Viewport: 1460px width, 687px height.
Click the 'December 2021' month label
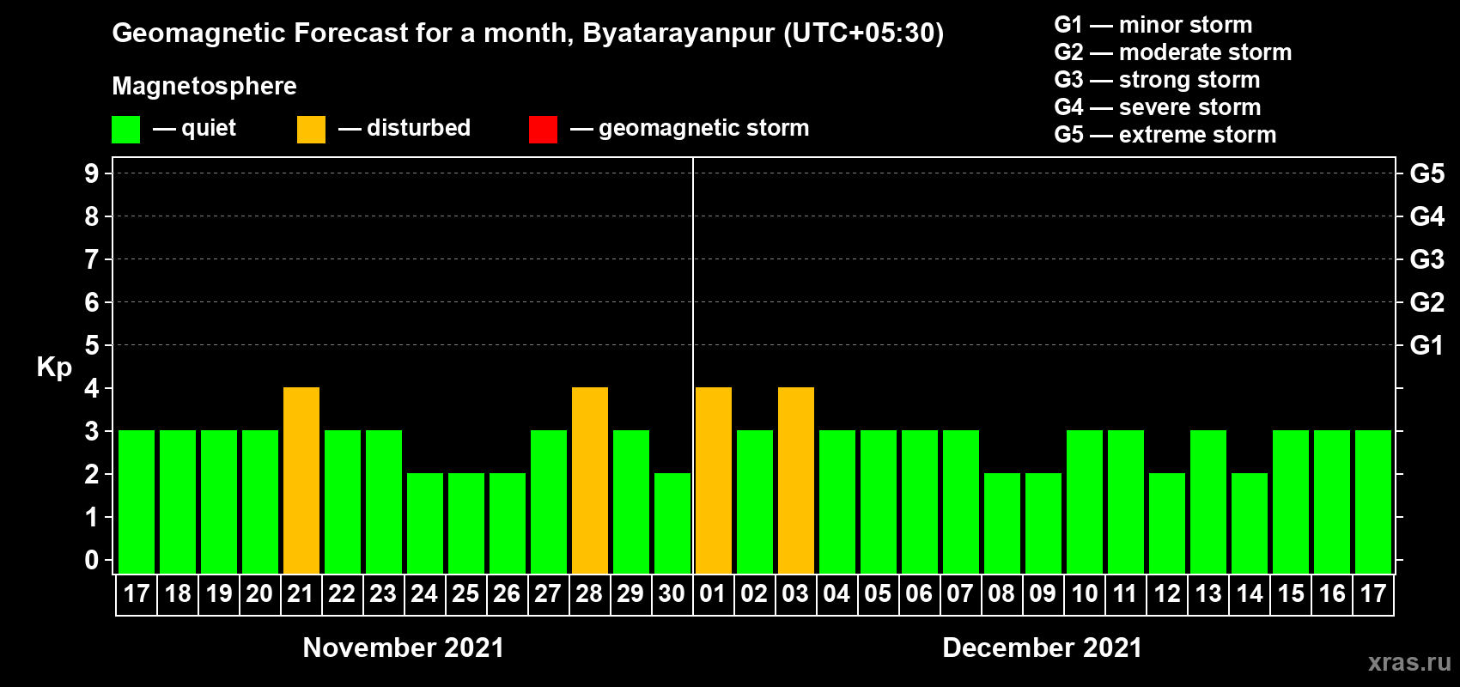(x=1043, y=647)
